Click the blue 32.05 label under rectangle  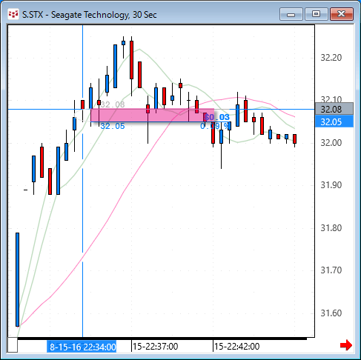point(113,126)
